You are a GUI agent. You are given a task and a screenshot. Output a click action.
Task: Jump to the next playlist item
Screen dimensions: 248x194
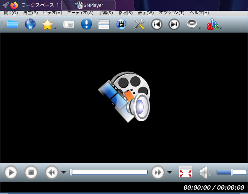[x=174, y=24]
